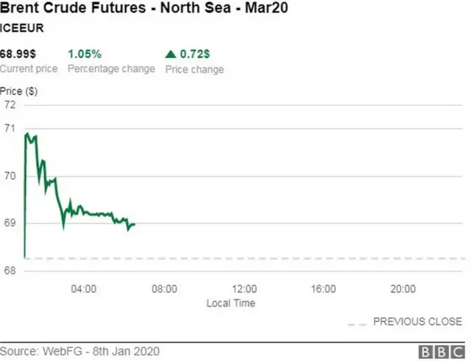The image size is (471, 361).
Task: Click the Price ($) axis title
Action: tap(19, 92)
